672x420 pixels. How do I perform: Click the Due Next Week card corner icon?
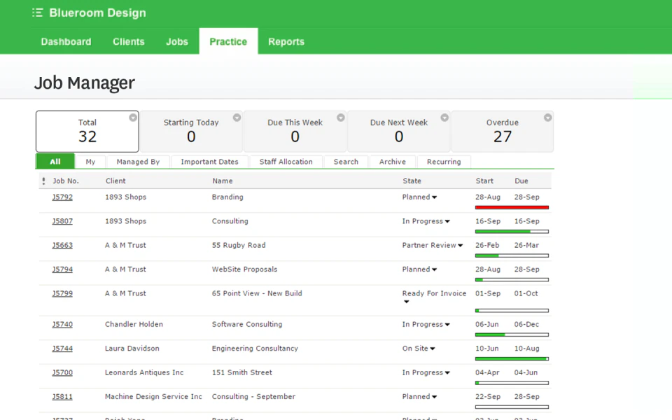(444, 117)
